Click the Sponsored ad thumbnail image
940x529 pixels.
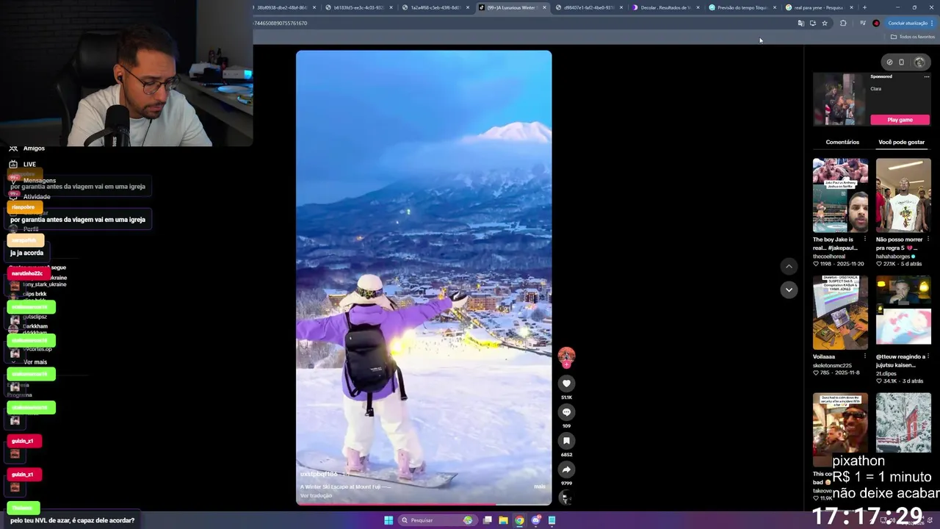(839, 99)
